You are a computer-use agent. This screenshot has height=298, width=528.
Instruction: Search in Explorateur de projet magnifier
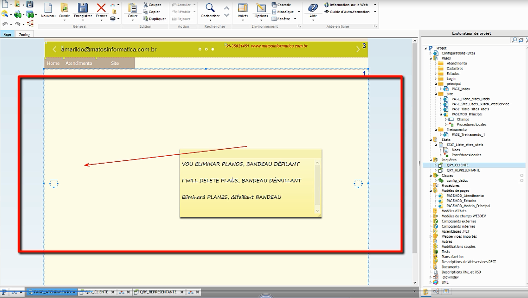pos(514,40)
